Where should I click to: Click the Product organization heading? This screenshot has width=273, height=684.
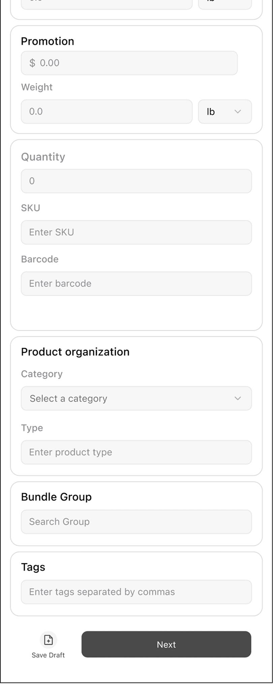(75, 352)
